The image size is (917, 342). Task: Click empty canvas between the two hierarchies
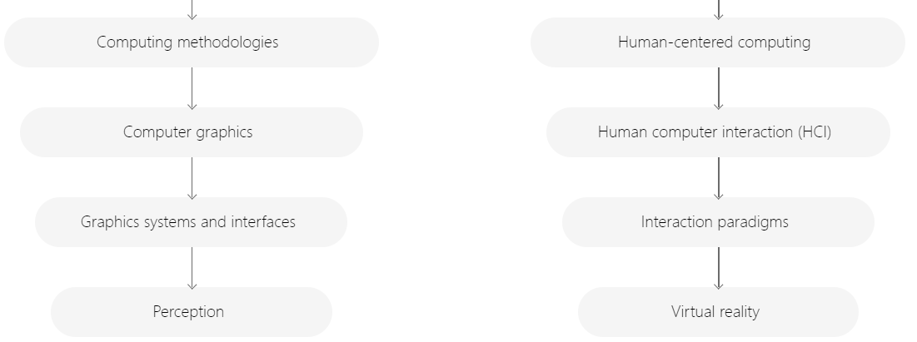pos(455,176)
